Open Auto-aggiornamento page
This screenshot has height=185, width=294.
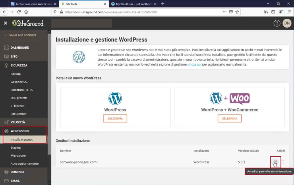coord(25,164)
